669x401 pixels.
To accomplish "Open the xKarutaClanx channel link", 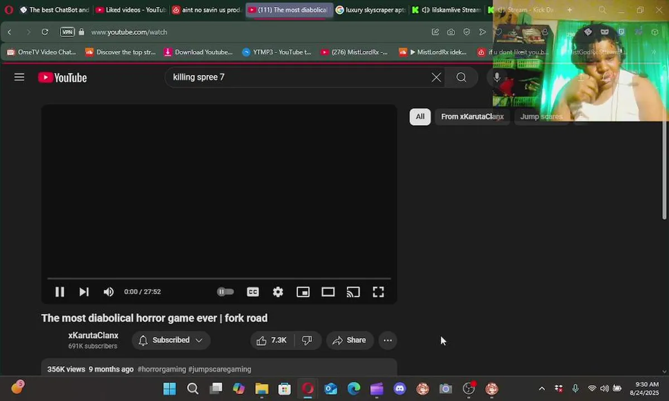I will 93,335.
